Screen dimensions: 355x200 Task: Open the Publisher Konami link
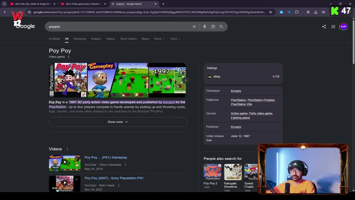coord(236,127)
